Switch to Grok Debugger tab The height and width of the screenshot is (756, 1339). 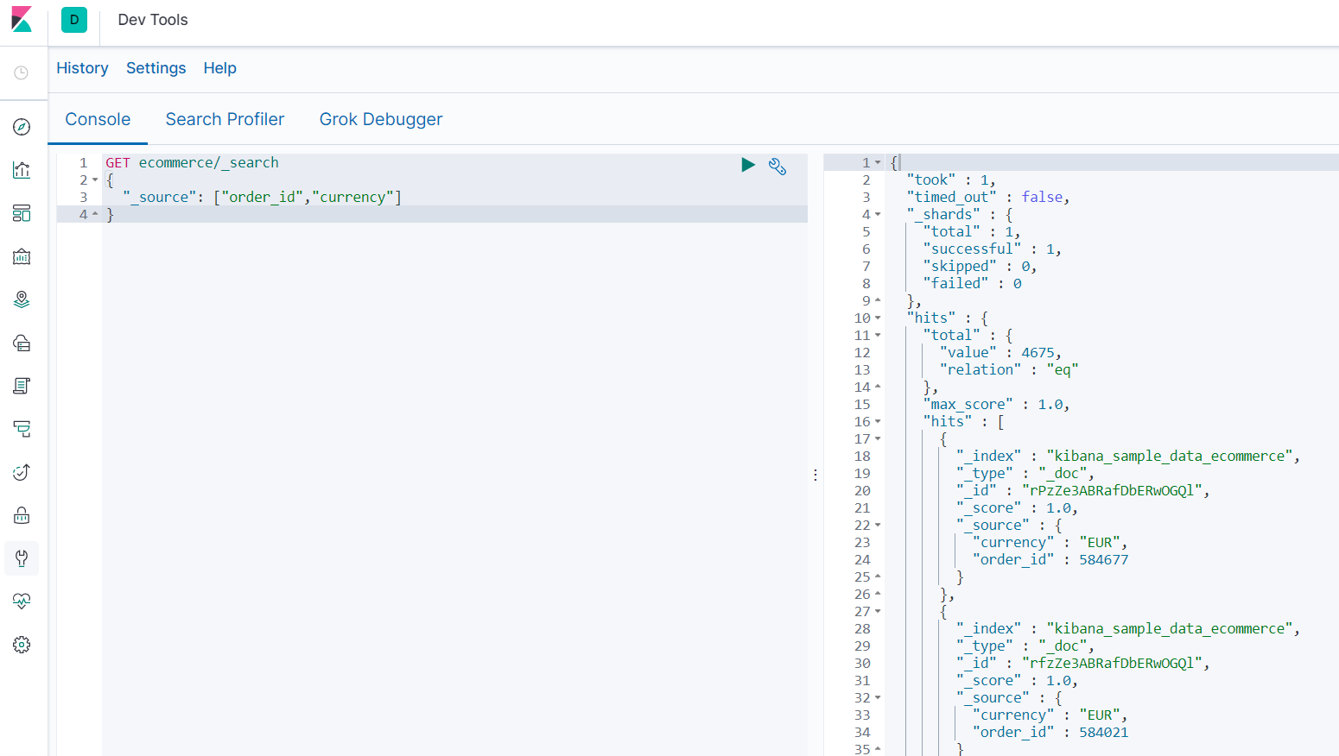point(381,119)
